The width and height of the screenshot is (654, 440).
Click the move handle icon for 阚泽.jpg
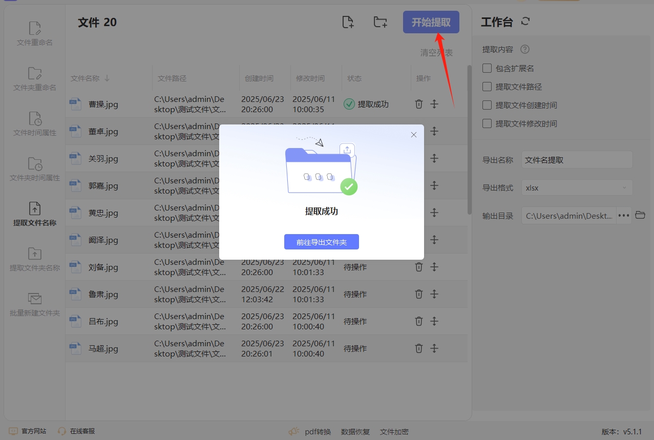click(x=434, y=240)
